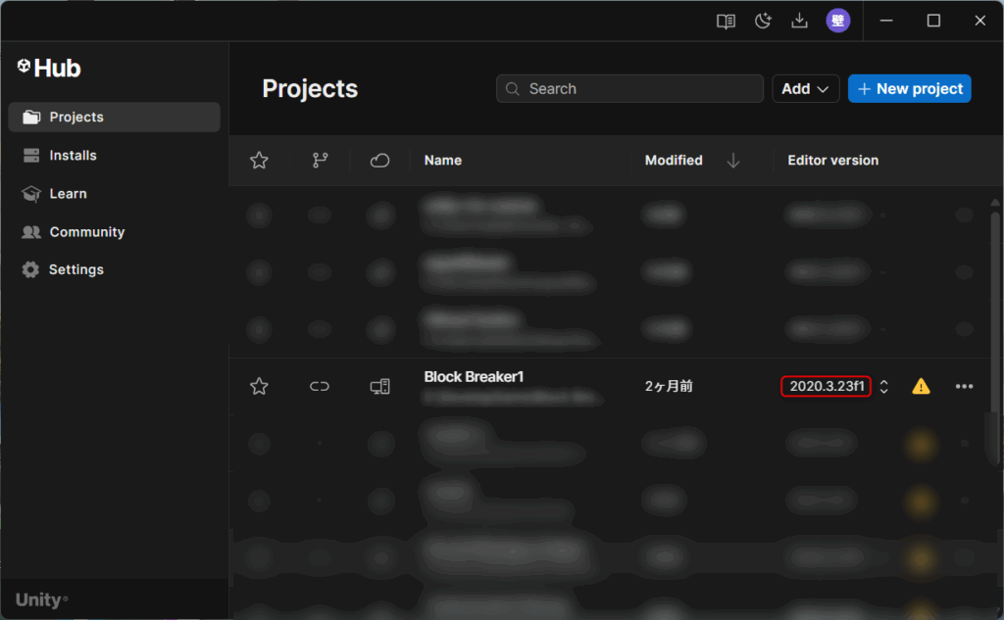The height and width of the screenshot is (620, 1004).
Task: Click the Unity logo at bottom left
Action: 41,599
